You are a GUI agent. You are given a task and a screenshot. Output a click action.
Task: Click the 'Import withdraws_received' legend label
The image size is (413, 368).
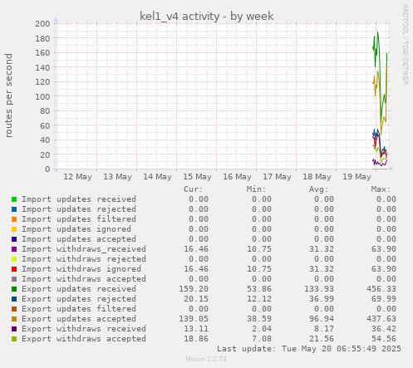(x=84, y=249)
